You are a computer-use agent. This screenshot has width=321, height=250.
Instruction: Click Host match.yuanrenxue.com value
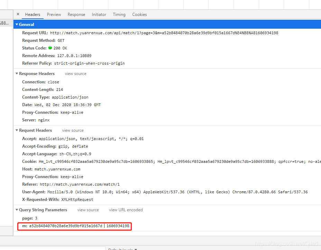tap(57, 169)
